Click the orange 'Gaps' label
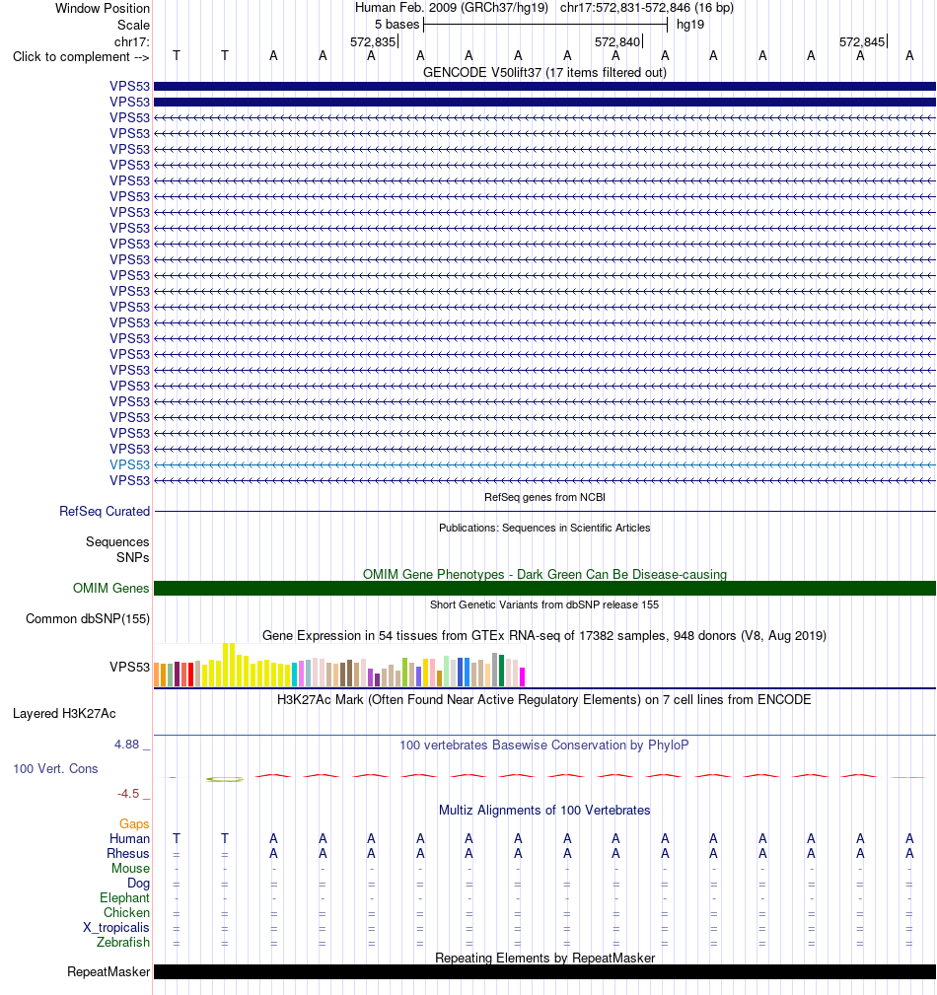 tap(134, 823)
